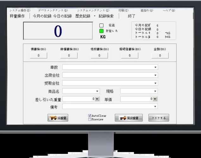Open the 差し引いた重量 spinner arrow
Image resolution: width=201 pixels, height=158 pixels.
(x=97, y=99)
